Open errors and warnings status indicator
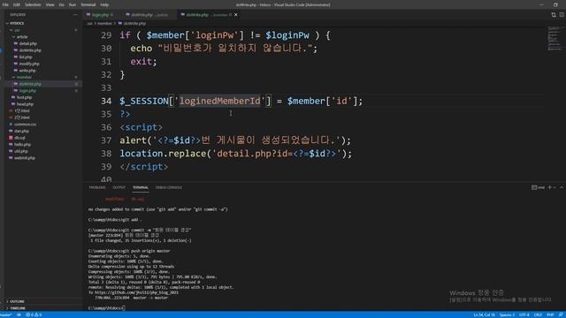The height and width of the screenshot is (318, 566). coord(34,314)
